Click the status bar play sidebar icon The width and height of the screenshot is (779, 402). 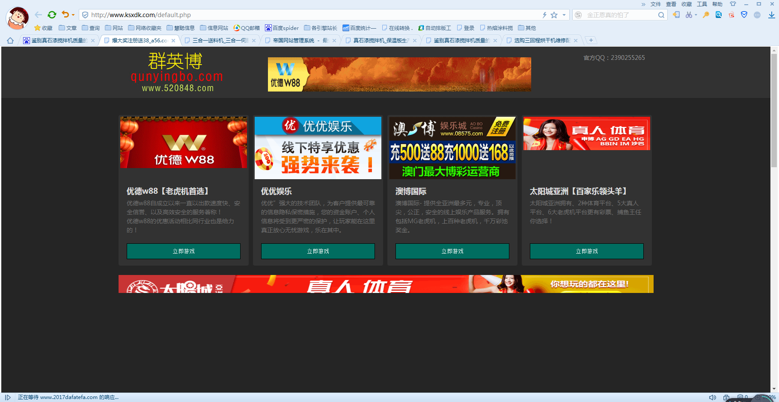tap(8, 397)
